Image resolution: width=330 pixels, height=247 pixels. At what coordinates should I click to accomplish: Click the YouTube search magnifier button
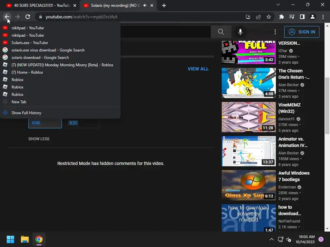pyautogui.click(x=221, y=32)
